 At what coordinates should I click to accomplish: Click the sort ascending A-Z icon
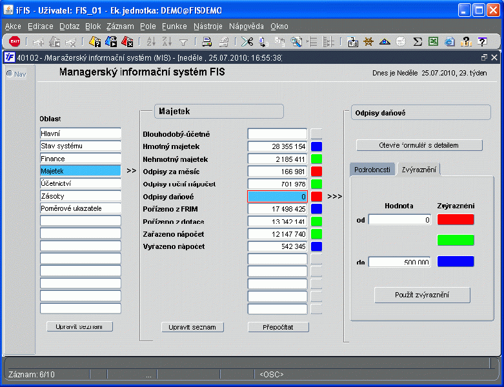pyautogui.click(x=151, y=41)
